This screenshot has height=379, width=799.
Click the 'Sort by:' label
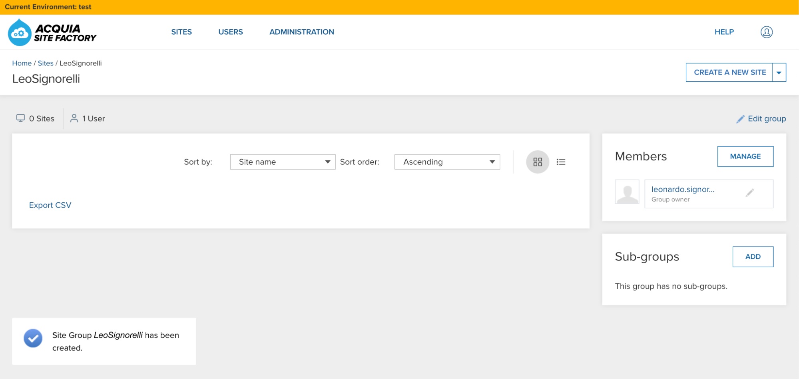pos(198,162)
